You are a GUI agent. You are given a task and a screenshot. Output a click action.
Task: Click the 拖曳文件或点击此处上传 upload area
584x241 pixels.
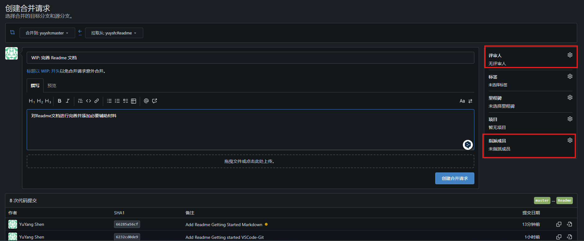pyautogui.click(x=250, y=161)
